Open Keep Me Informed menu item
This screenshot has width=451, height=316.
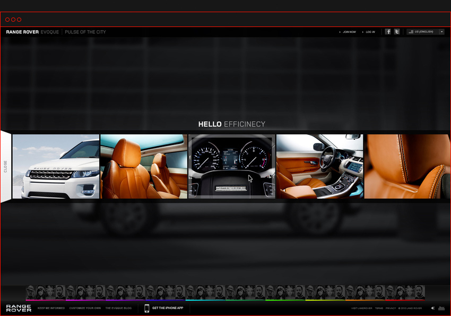click(51, 308)
